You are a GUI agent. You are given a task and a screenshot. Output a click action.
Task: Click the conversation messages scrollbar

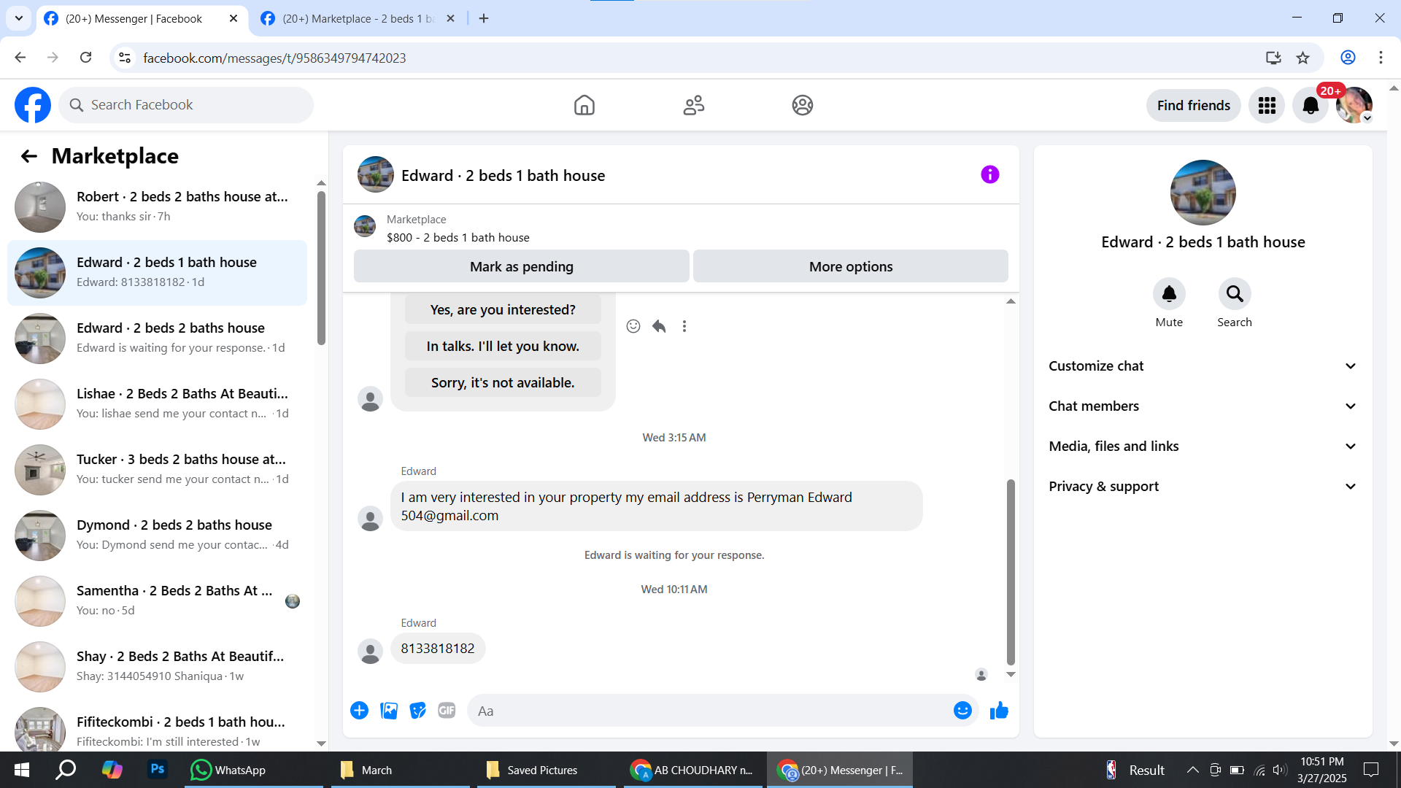[x=1011, y=571]
